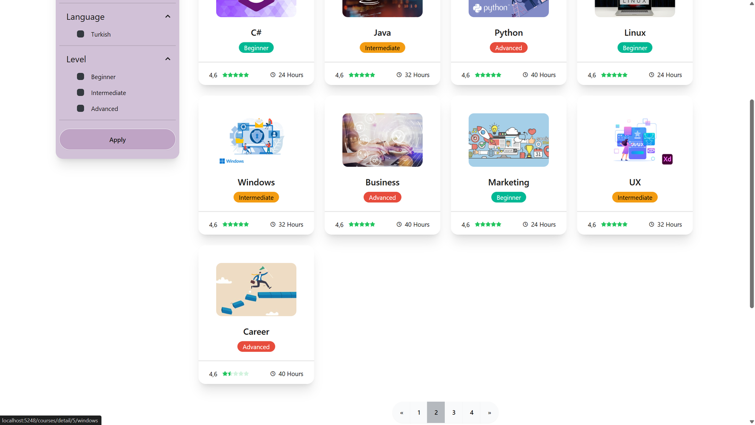The image size is (755, 425).
Task: Open the Windows course thumbnail
Action: point(256,140)
